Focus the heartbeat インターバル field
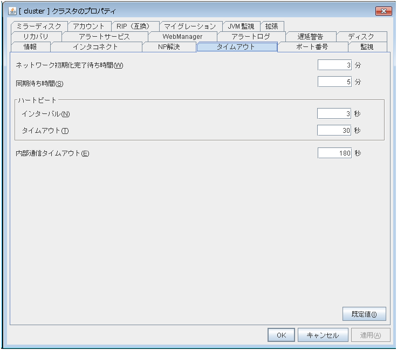Image resolution: width=397 pixels, height=350 pixels. click(x=334, y=113)
